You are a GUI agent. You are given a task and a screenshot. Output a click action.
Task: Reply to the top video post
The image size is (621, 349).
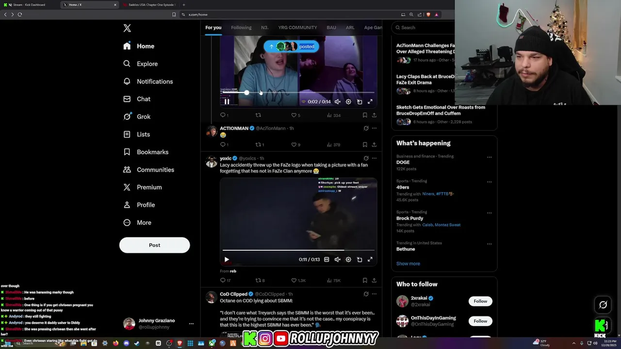[223, 115]
